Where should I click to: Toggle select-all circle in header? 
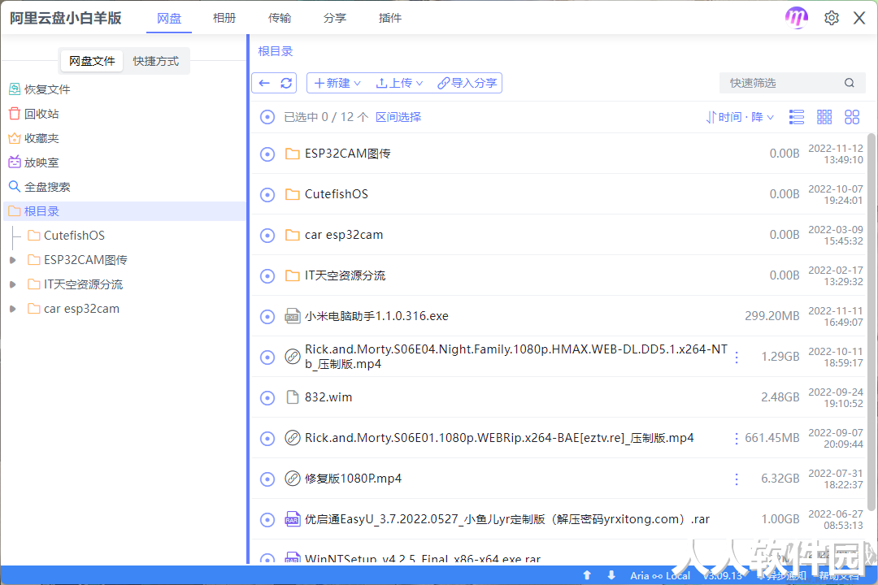coord(267,117)
